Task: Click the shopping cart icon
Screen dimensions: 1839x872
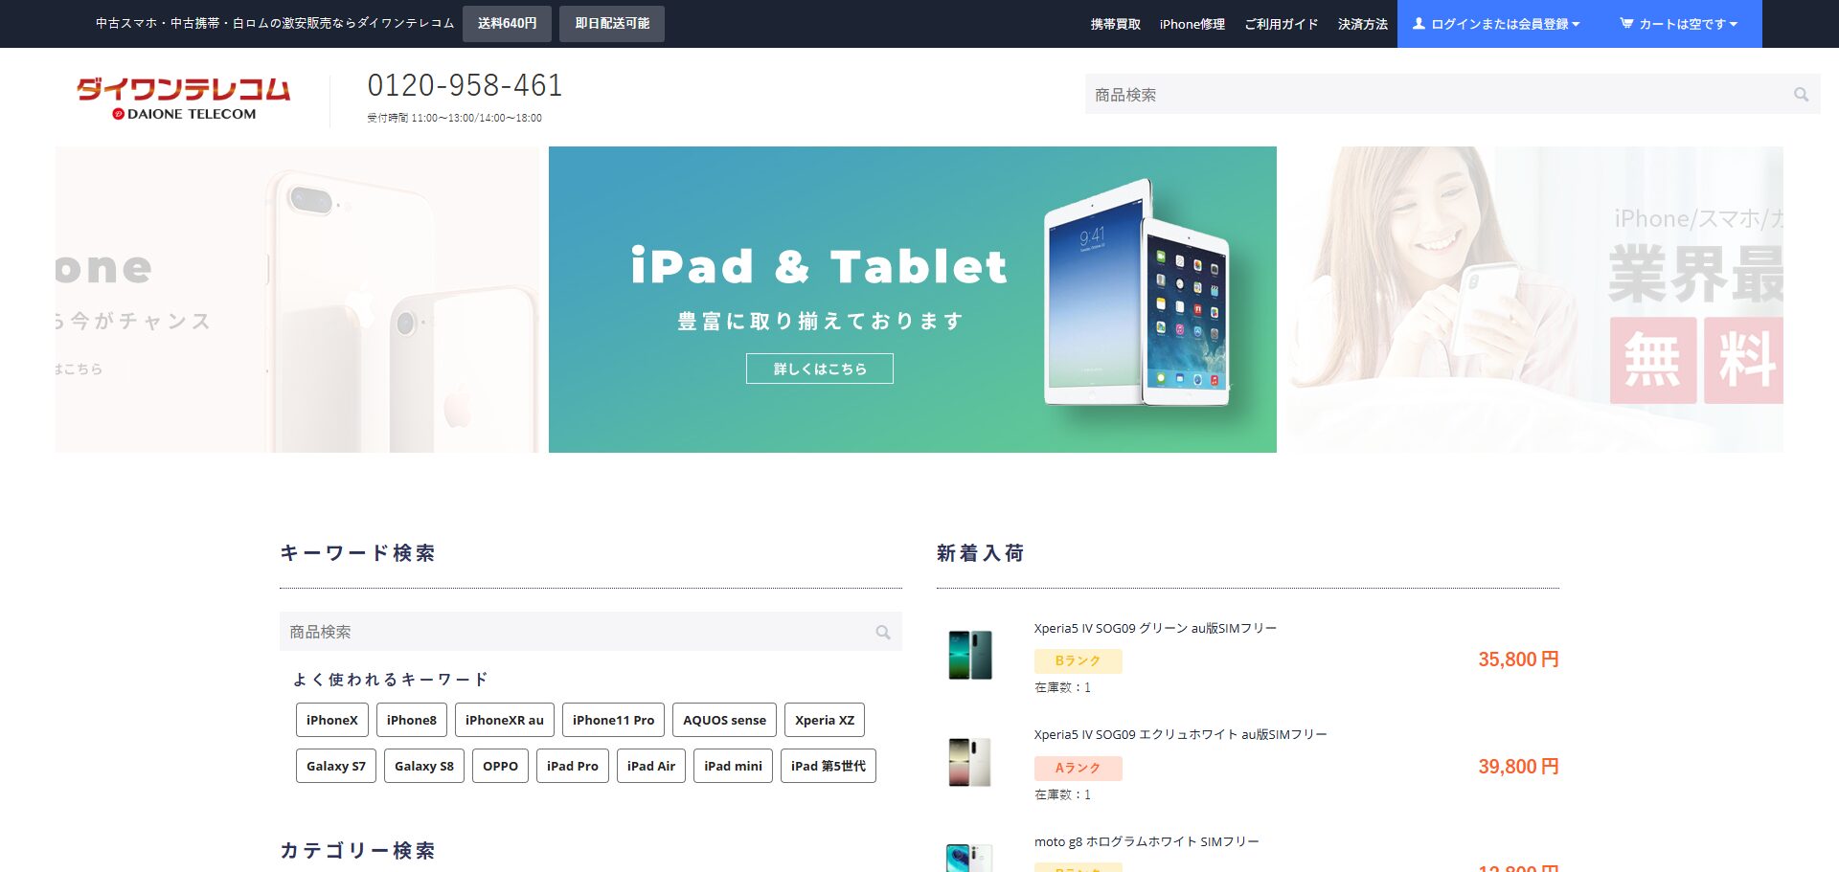Action: (x=1626, y=24)
